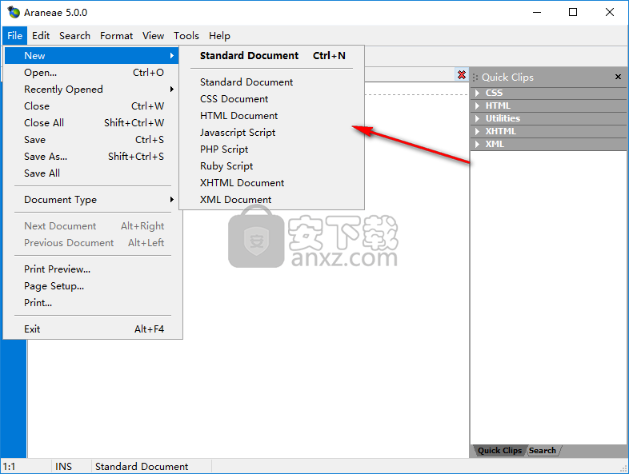Create a new Javascript Script
The image size is (629, 474).
(271, 133)
